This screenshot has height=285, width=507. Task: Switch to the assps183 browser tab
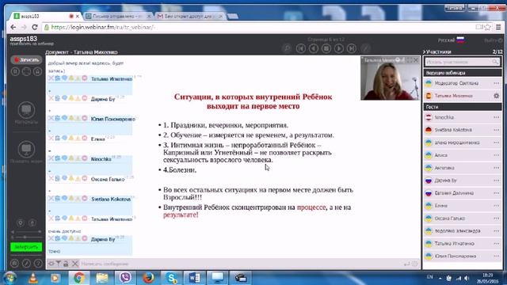pyautogui.click(x=45, y=16)
